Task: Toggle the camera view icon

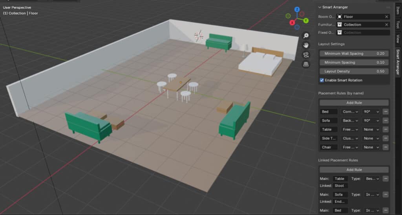Action: click(306, 55)
